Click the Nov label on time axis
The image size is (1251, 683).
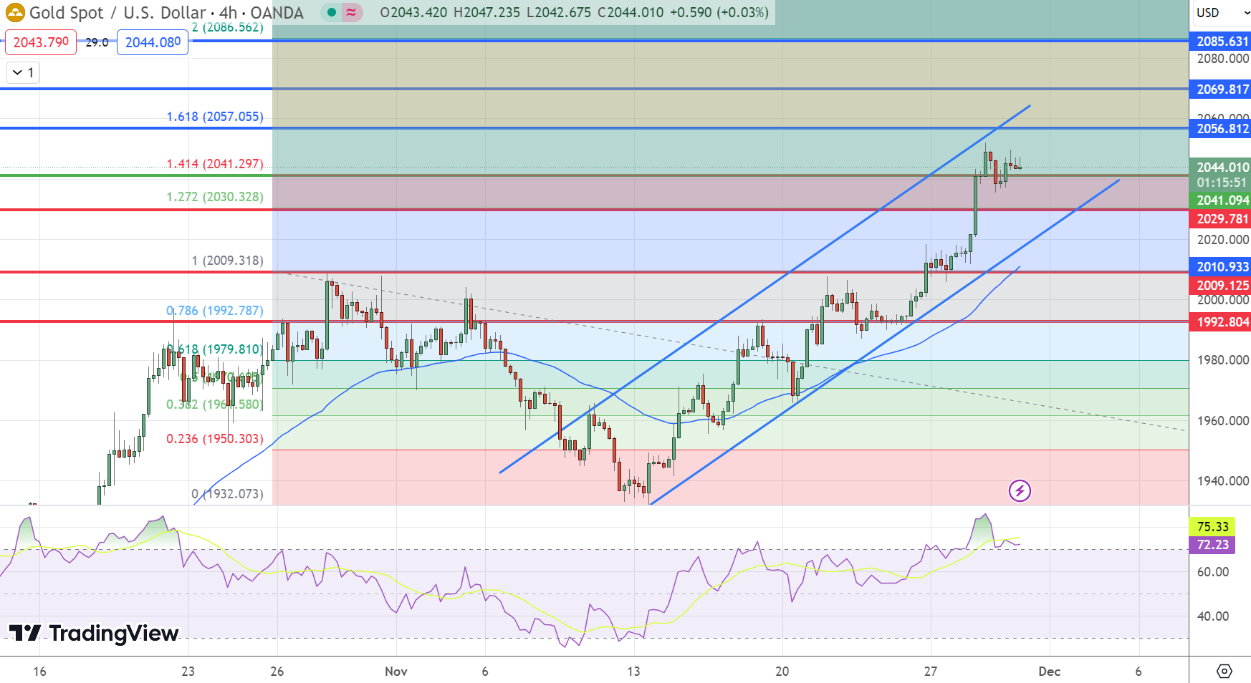[x=396, y=671]
